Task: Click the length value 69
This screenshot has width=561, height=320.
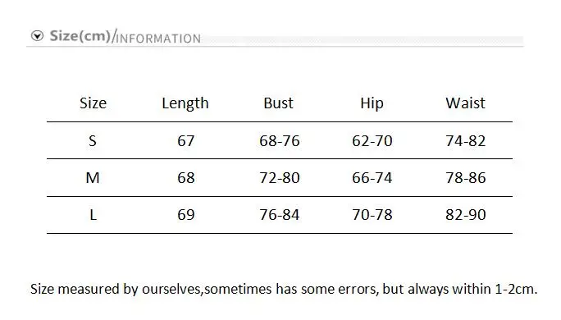Action: pos(186,215)
